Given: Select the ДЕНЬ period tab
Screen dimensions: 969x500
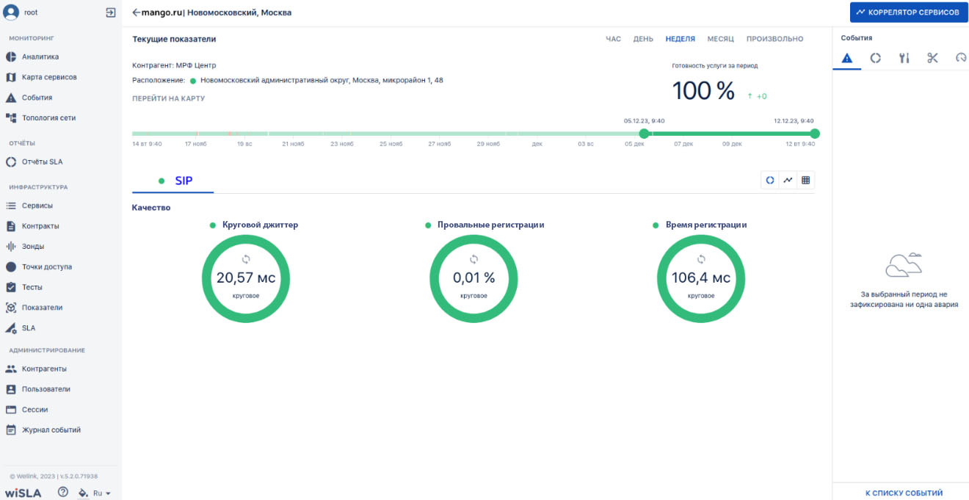Looking at the screenshot, I should click(643, 39).
